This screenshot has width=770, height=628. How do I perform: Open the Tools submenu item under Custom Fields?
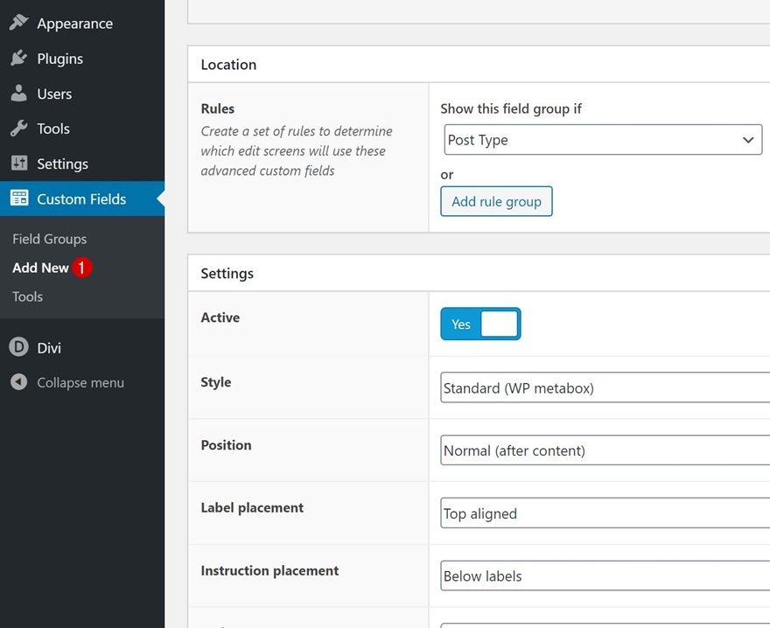(x=27, y=297)
